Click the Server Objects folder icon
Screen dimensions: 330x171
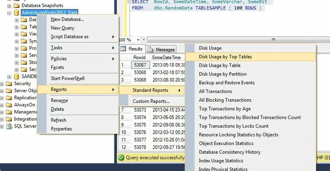pos(9,91)
